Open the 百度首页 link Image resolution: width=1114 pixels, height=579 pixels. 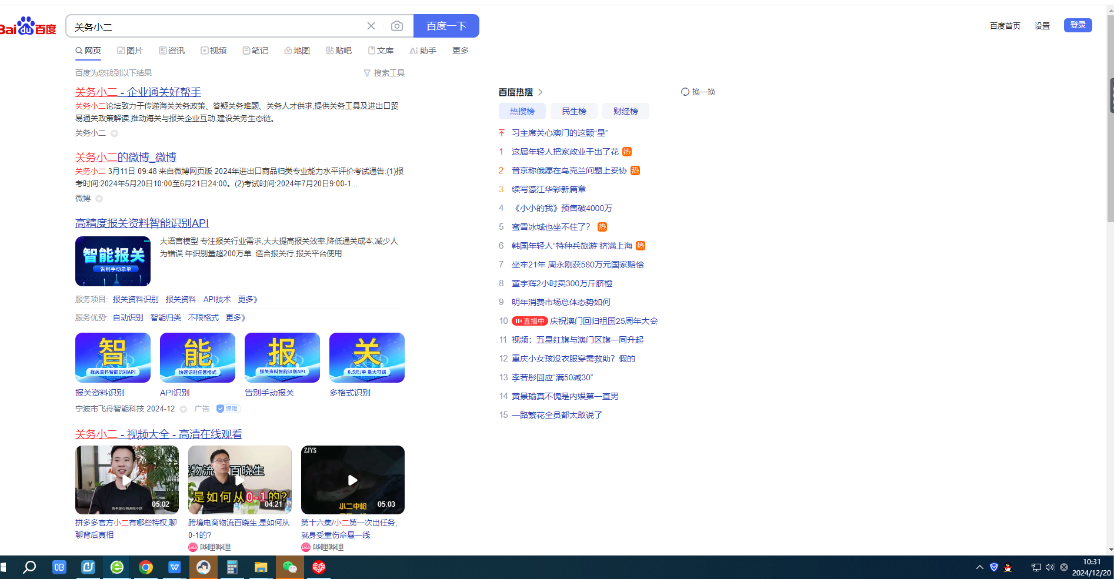(x=1005, y=26)
